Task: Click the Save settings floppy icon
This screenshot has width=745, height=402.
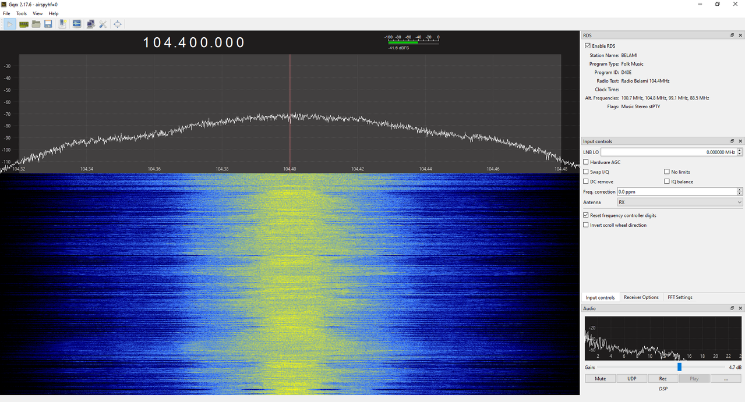Action: click(x=48, y=24)
